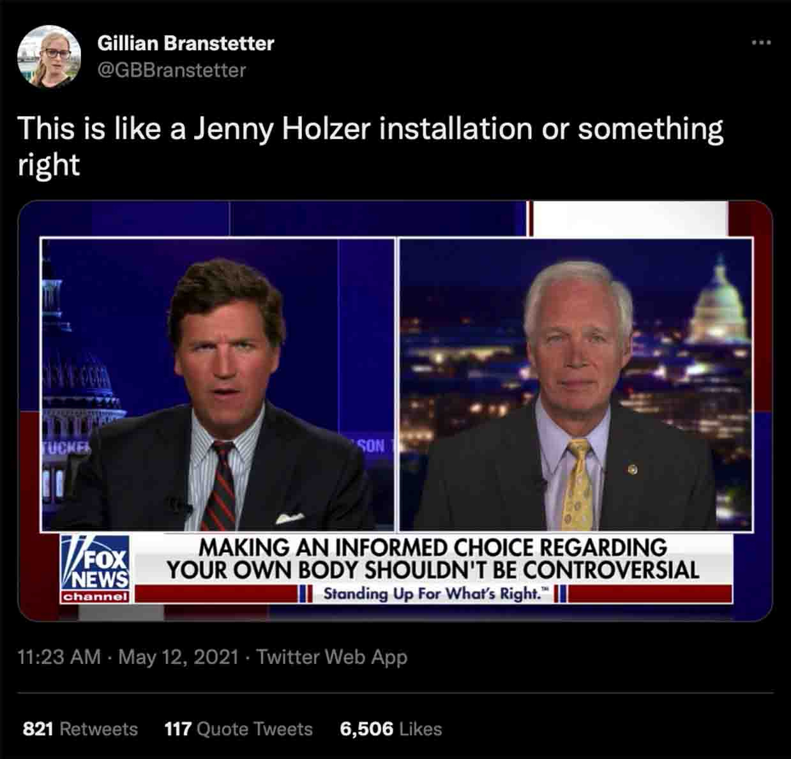Click the gold lapel pin on guest's jacket
Image resolution: width=791 pixels, height=759 pixels.
tap(633, 470)
